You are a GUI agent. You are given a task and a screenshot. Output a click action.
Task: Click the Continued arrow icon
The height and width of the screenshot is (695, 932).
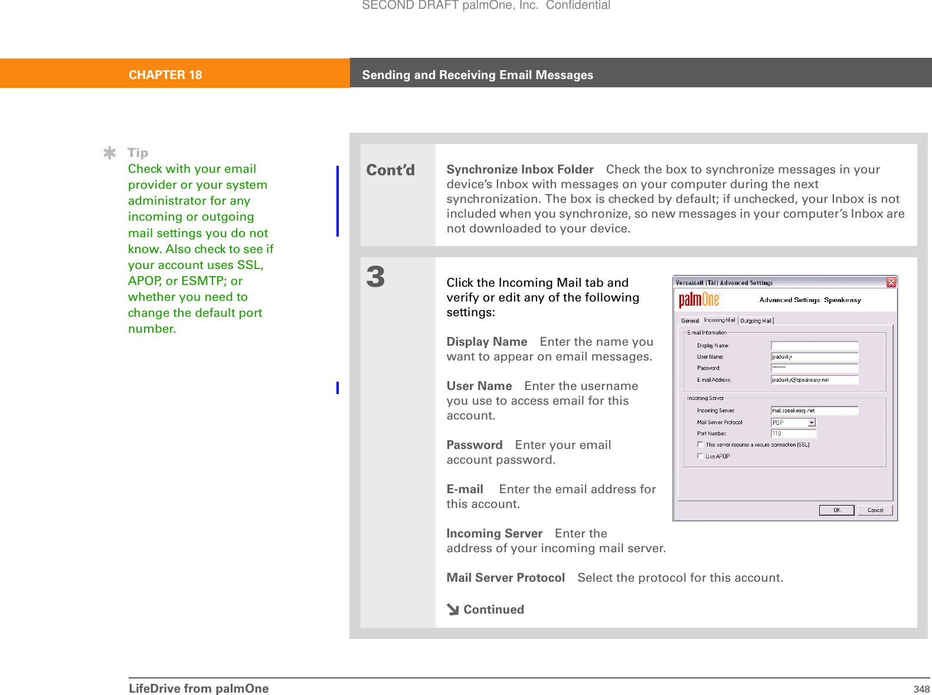[x=453, y=610]
